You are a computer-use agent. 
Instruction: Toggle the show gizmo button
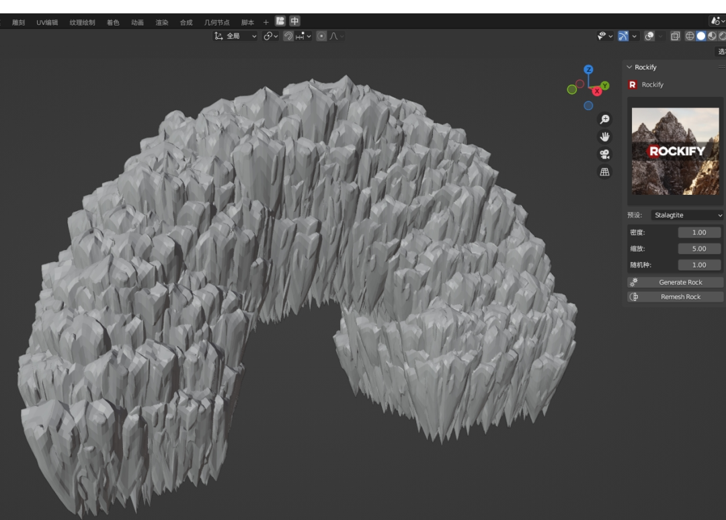[x=623, y=36]
